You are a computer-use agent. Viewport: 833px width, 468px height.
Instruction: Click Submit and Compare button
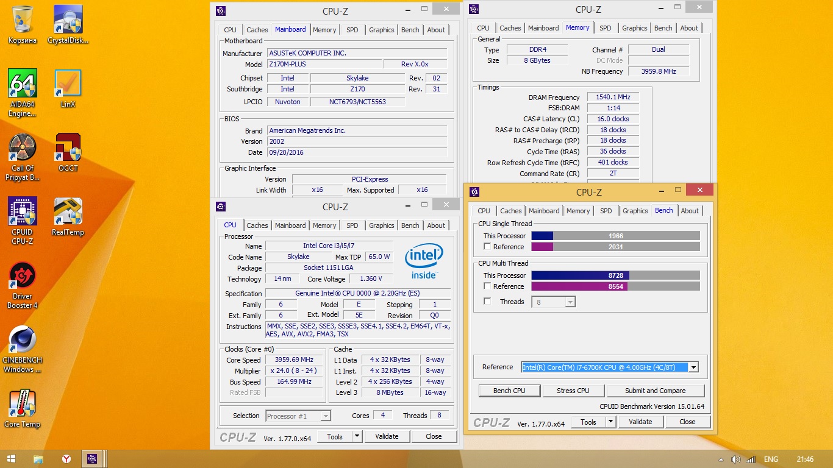click(656, 391)
